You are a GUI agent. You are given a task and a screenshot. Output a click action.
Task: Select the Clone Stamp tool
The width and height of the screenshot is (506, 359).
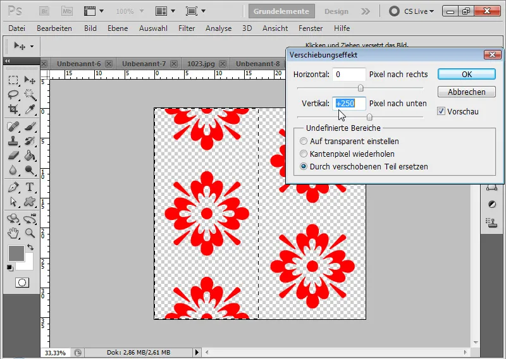tap(13, 141)
